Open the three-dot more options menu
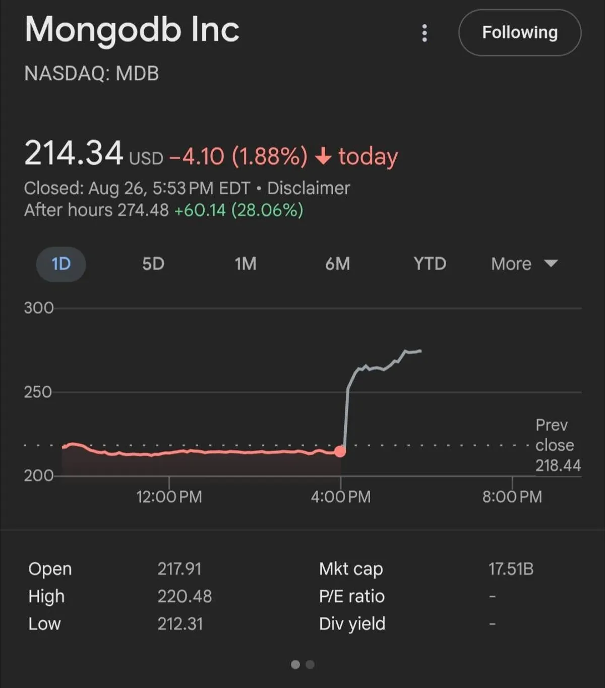 pos(425,33)
